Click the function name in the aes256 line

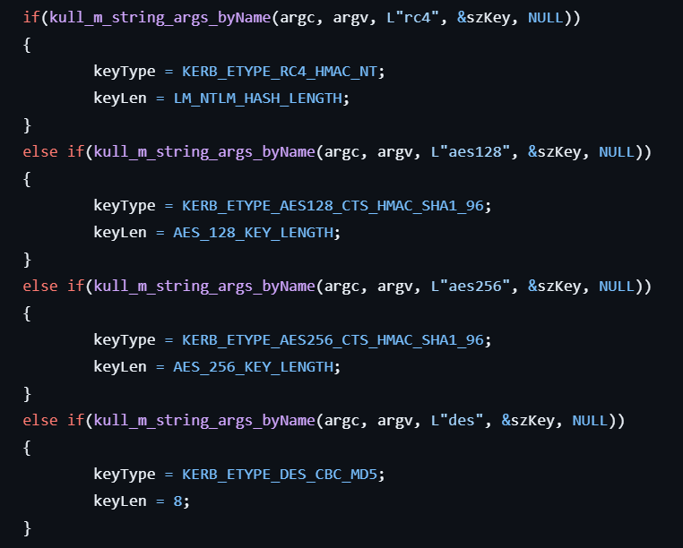(204, 287)
